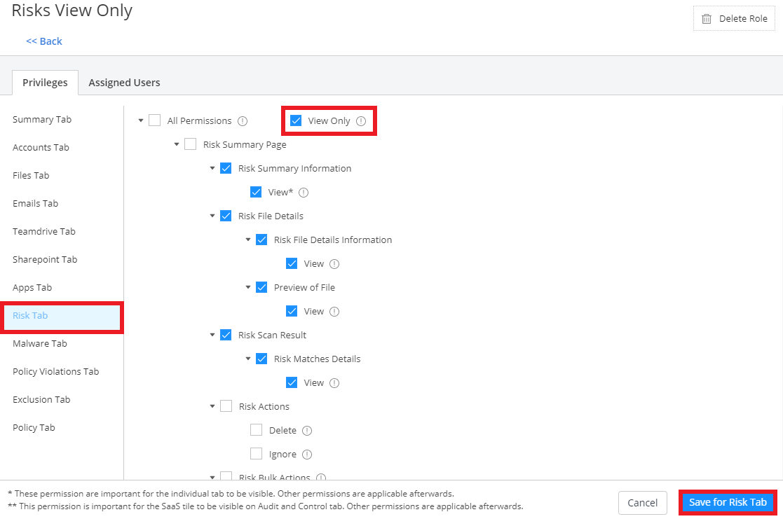Go back using the << Back link
This screenshot has height=519, width=783.
pos(44,41)
